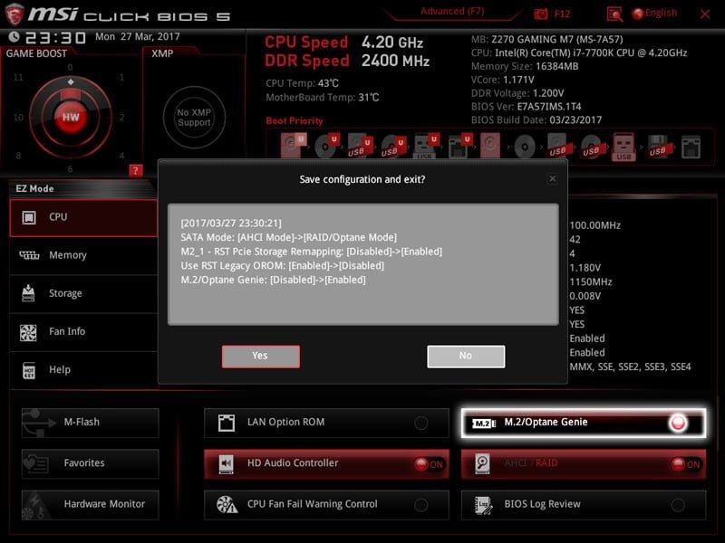Click the M-Flash USB icon
This screenshot has height=543, width=725.
[x=35, y=423]
